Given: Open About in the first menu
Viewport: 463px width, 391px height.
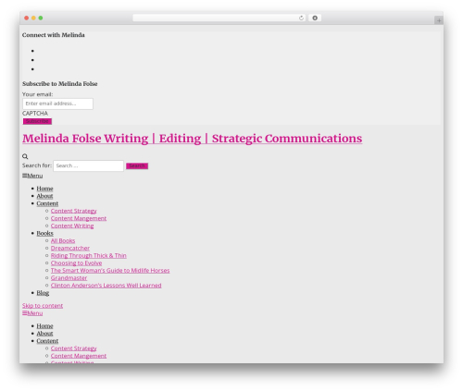Looking at the screenshot, I should click(x=44, y=196).
